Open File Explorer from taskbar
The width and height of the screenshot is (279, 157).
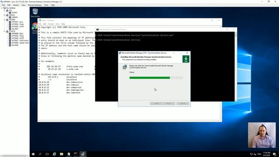click(61, 154)
